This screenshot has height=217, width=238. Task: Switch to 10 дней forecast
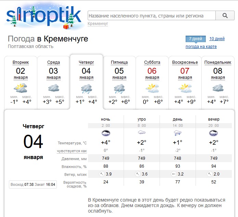[217, 39]
